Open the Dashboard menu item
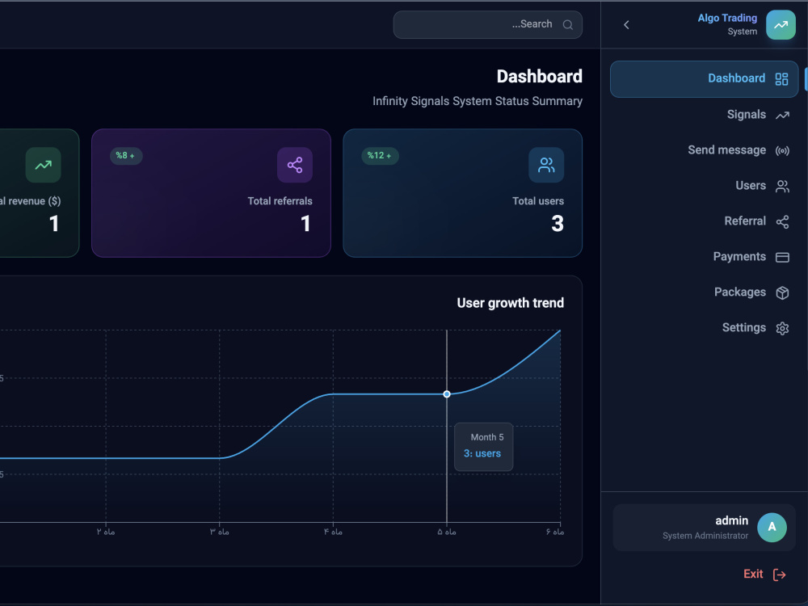The image size is (808, 606). pyautogui.click(x=704, y=79)
